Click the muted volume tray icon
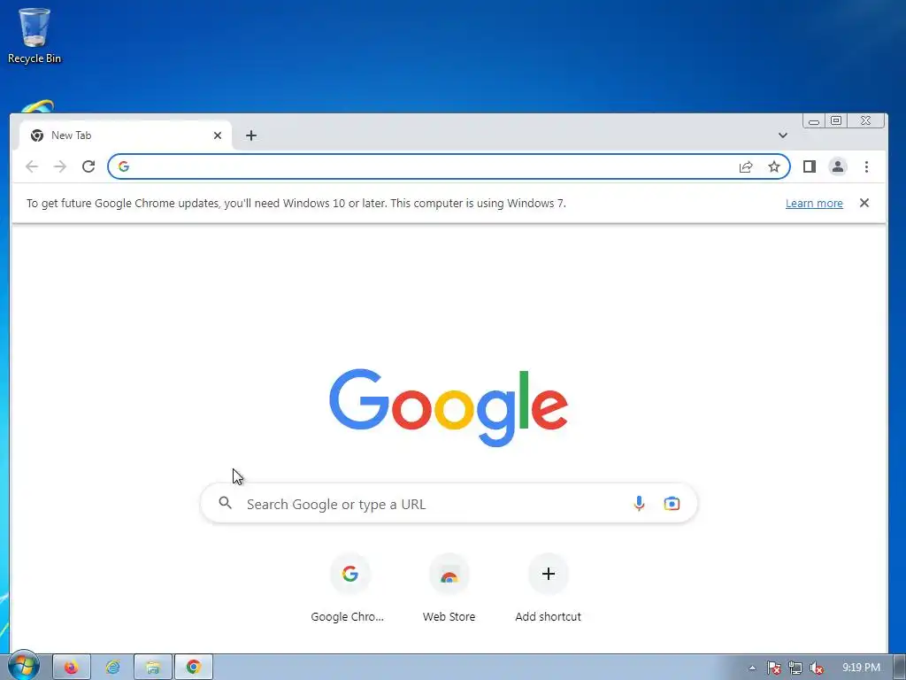 [817, 668]
